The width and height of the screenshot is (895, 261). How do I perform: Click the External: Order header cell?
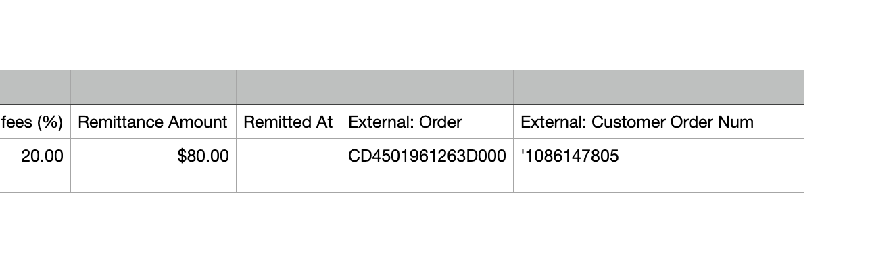pyautogui.click(x=427, y=122)
